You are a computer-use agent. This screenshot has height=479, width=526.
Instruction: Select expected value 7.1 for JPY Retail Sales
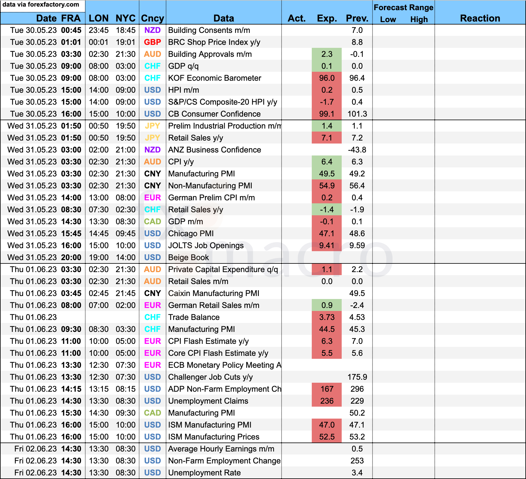tap(327, 138)
